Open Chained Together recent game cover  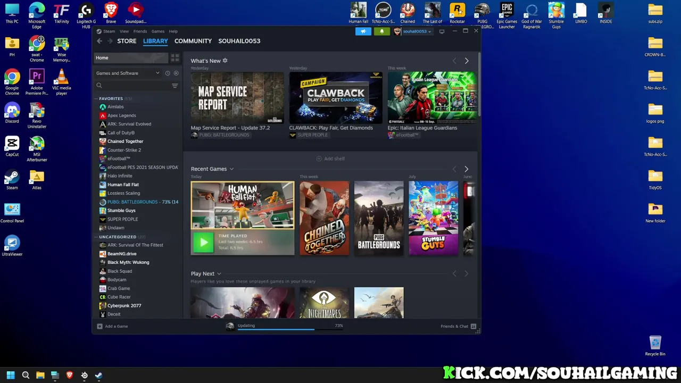pos(324,218)
